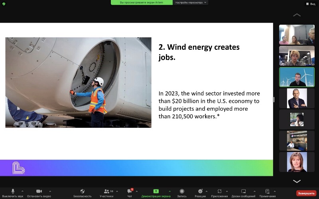This screenshot has height=199, width=319.
Task: Mute the microphone with the Выключить звук icon
Action: tap(13, 191)
